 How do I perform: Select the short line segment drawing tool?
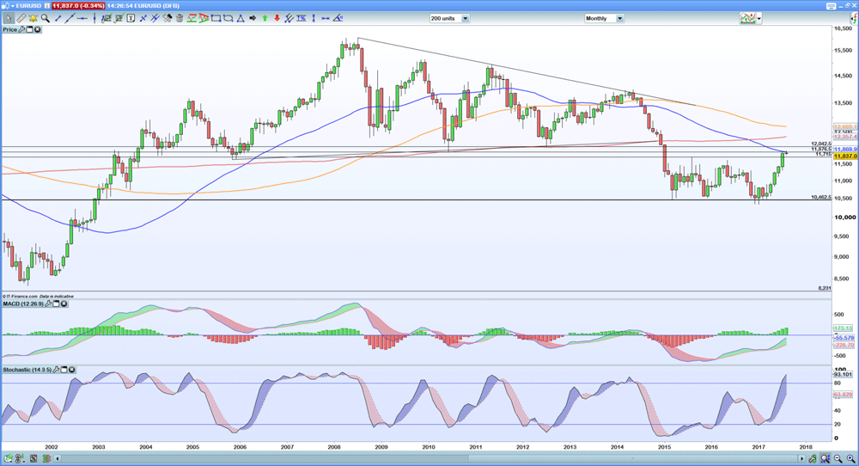(x=58, y=18)
